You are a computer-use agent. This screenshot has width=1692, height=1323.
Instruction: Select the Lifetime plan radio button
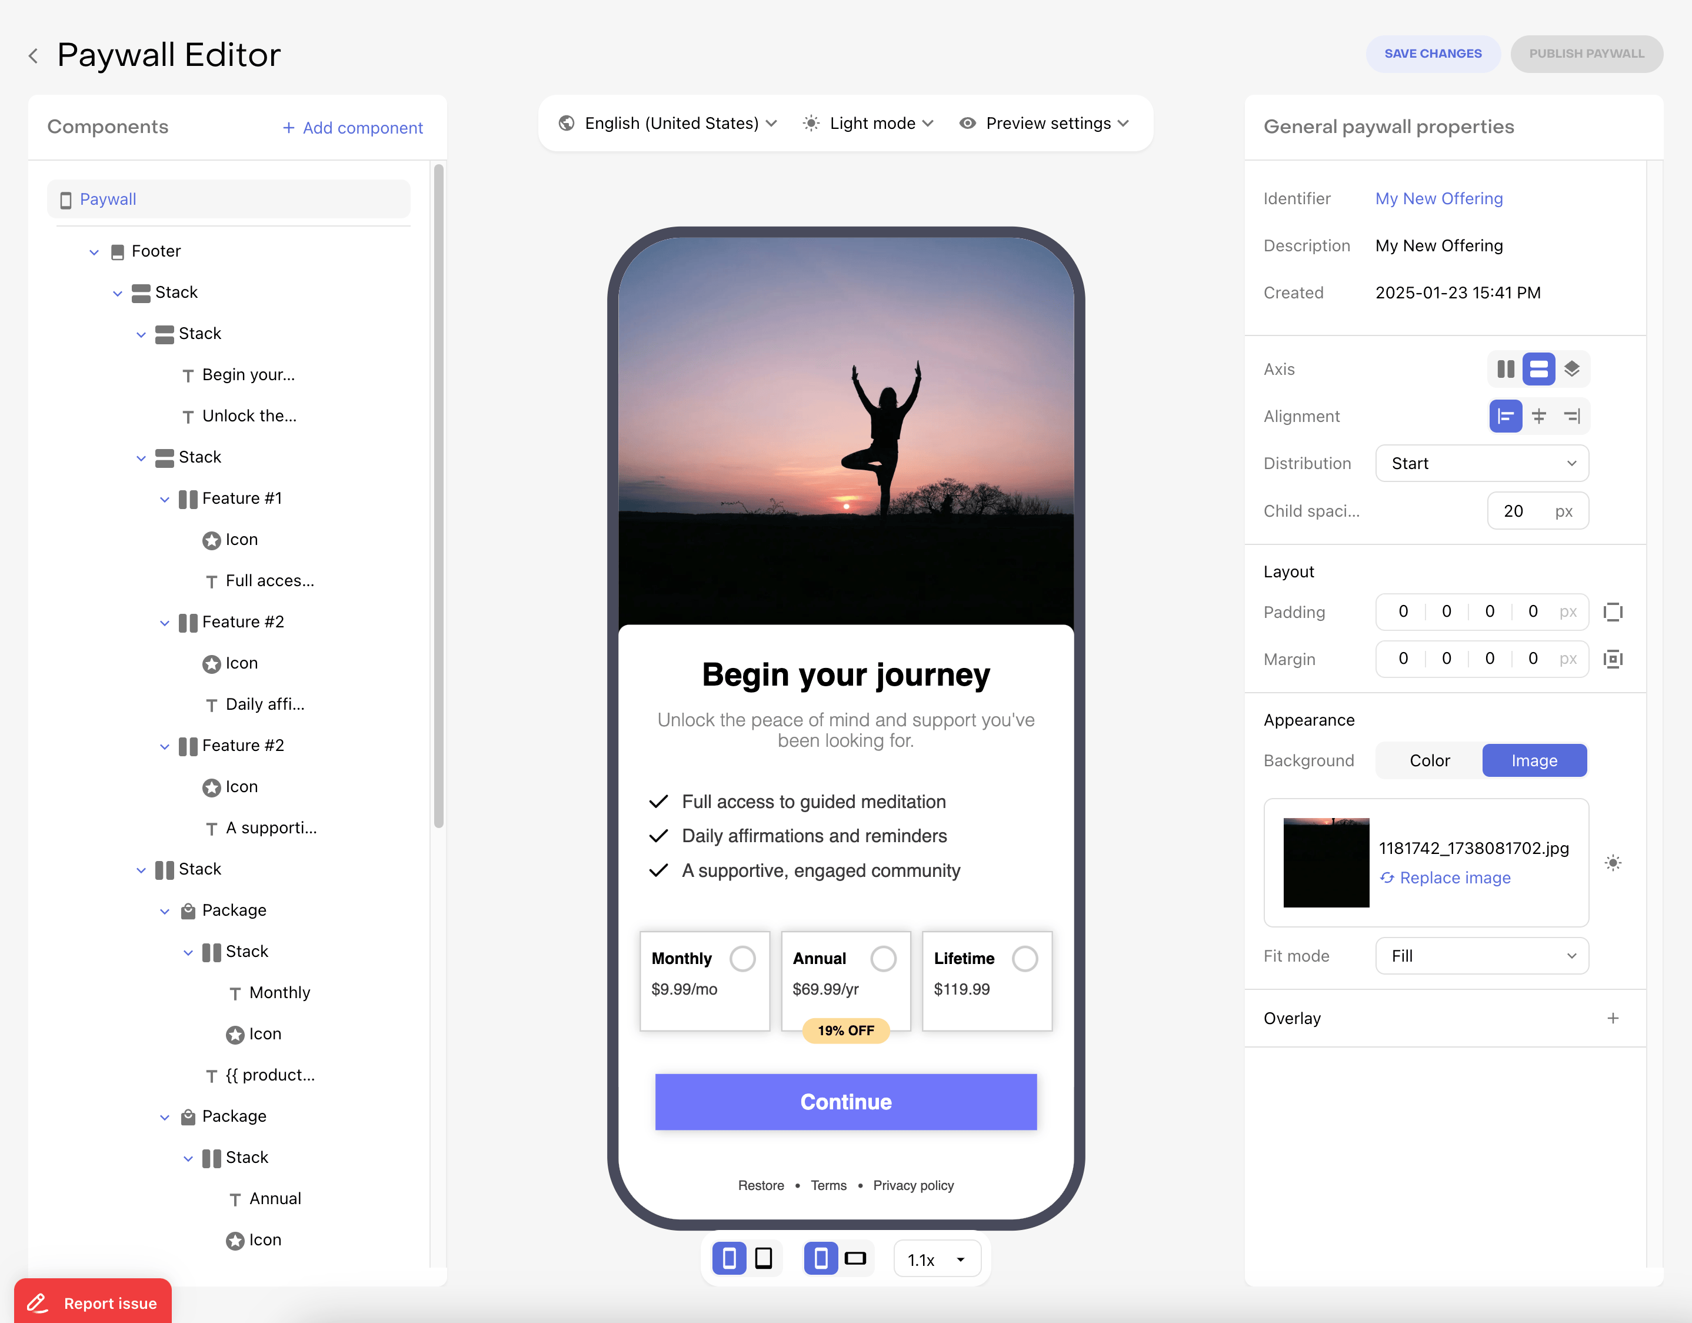(1025, 958)
